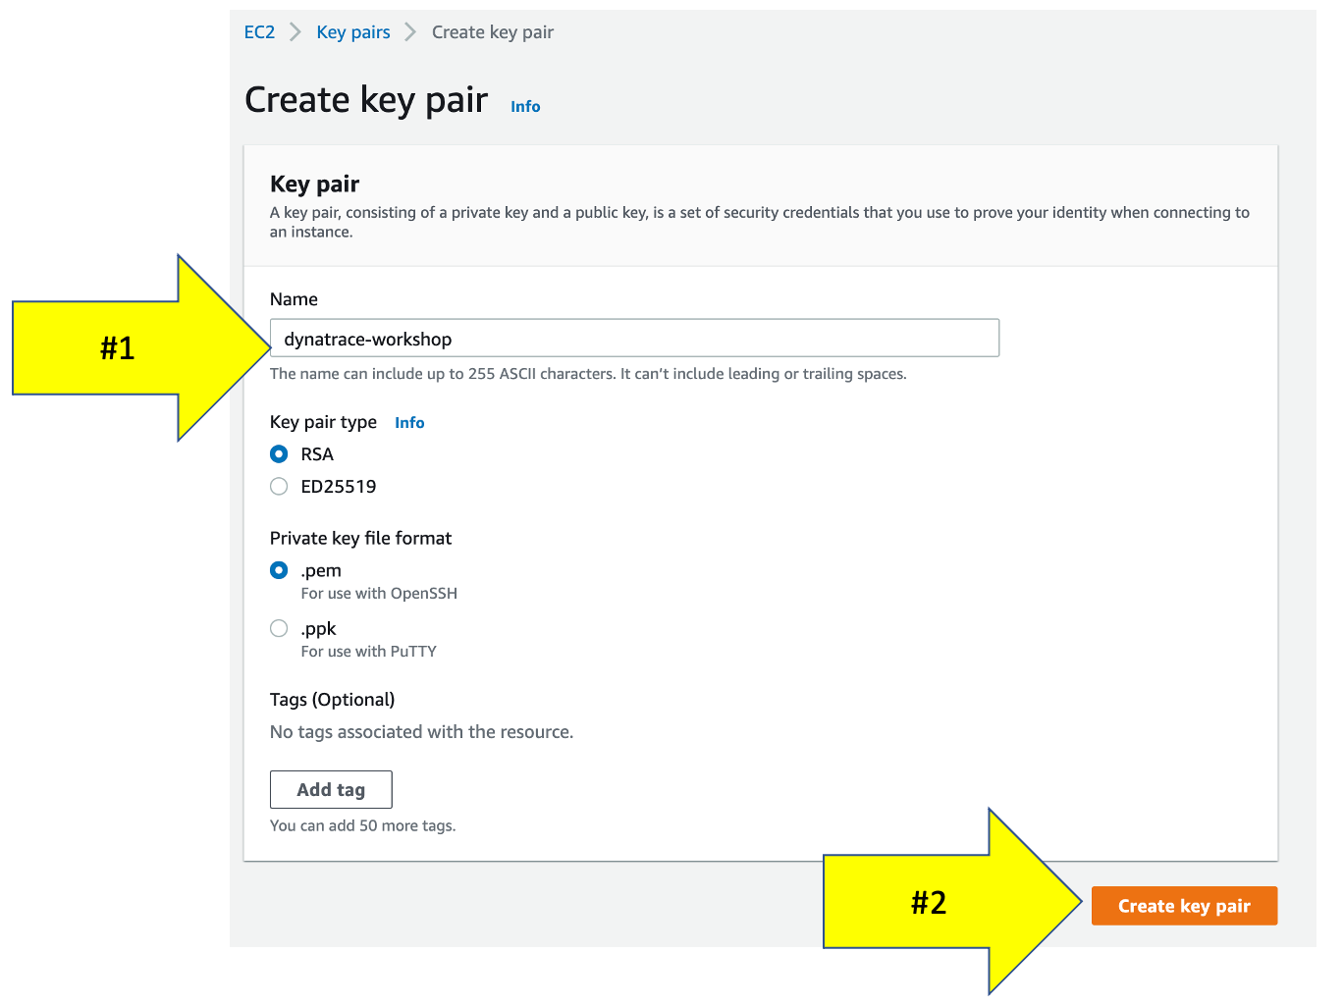Select the .pem private key format
The height and width of the screenshot is (1005, 1343).
279,570
